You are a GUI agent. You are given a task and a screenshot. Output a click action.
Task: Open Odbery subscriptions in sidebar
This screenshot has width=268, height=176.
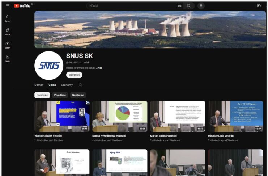point(8,45)
